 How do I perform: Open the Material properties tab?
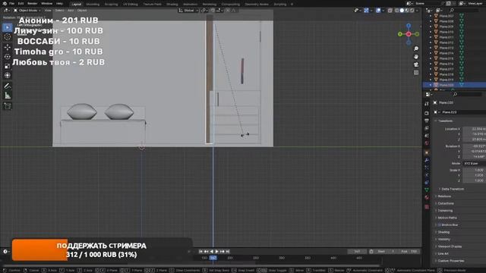pyautogui.click(x=427, y=197)
